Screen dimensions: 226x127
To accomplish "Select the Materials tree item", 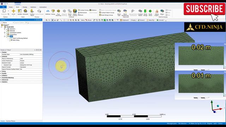I will tap(12, 31).
